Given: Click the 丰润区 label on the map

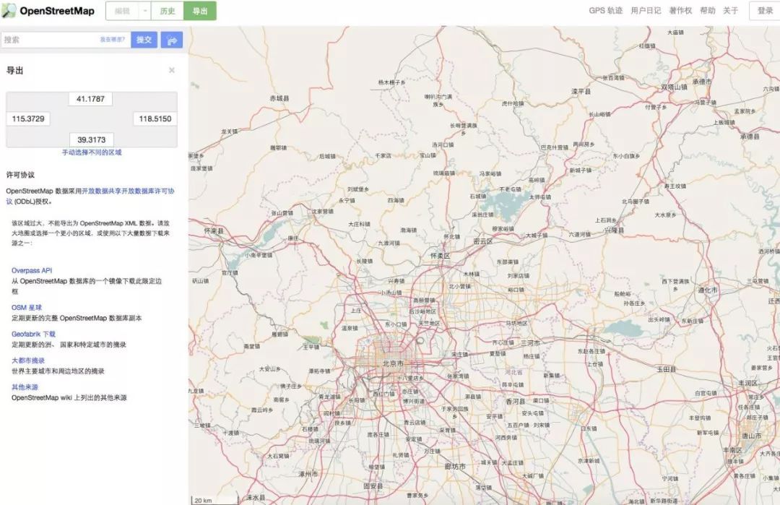Looking at the screenshot, I should [x=747, y=384].
